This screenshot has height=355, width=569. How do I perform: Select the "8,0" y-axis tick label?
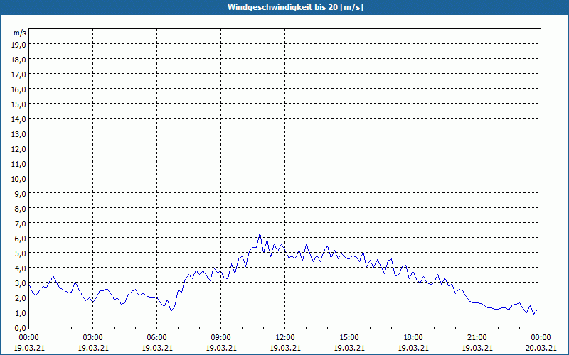click(x=21, y=209)
